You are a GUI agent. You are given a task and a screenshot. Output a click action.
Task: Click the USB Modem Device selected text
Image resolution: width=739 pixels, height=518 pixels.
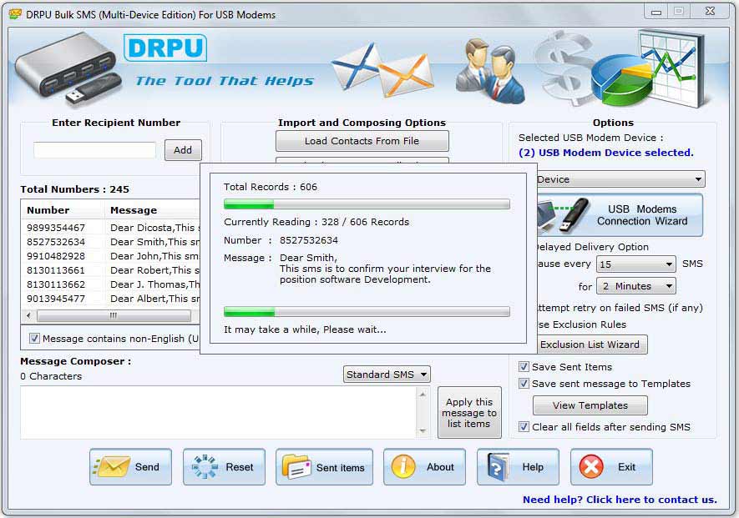click(x=605, y=153)
